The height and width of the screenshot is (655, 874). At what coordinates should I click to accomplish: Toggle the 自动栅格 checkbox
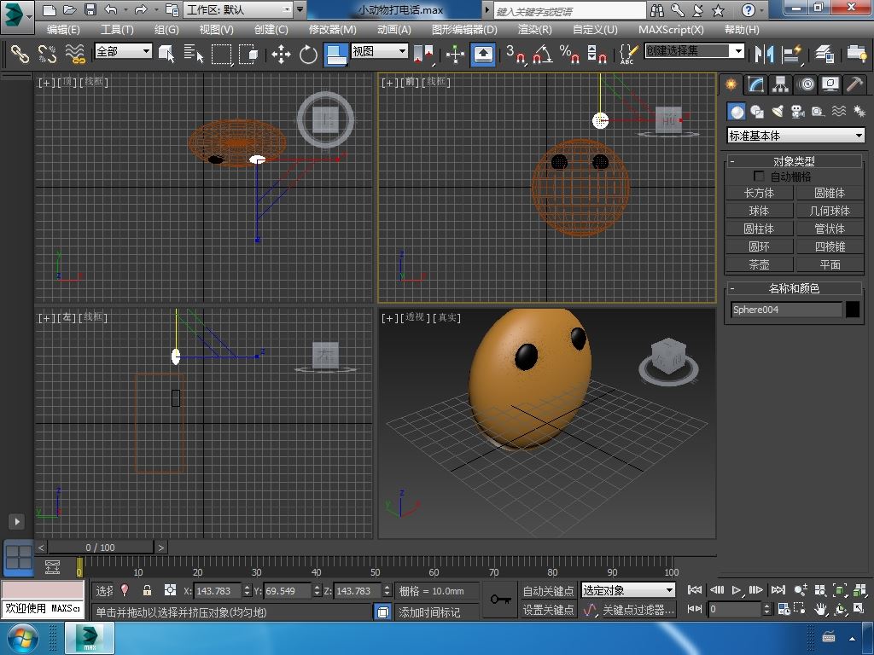759,176
